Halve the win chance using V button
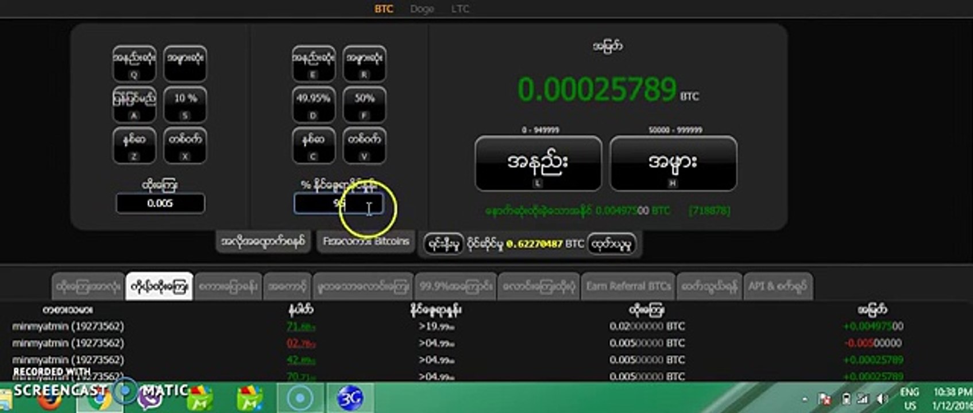973x413 pixels. tap(364, 146)
